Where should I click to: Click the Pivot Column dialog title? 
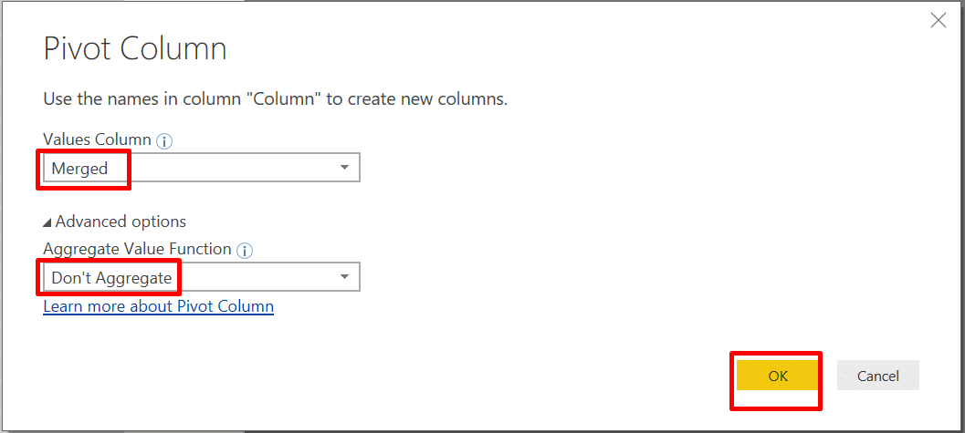[x=135, y=49]
